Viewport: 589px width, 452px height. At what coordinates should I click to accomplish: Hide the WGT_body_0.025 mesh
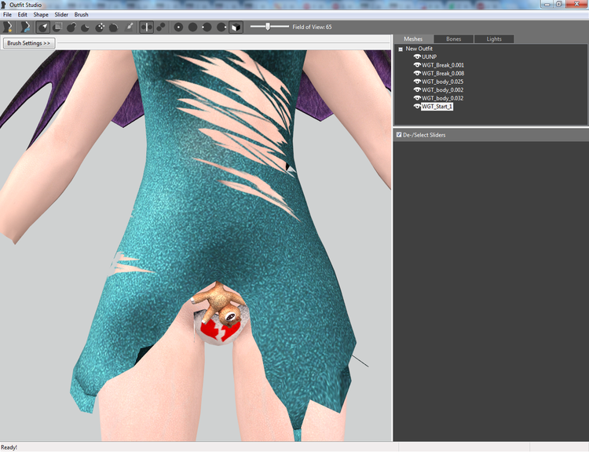417,82
